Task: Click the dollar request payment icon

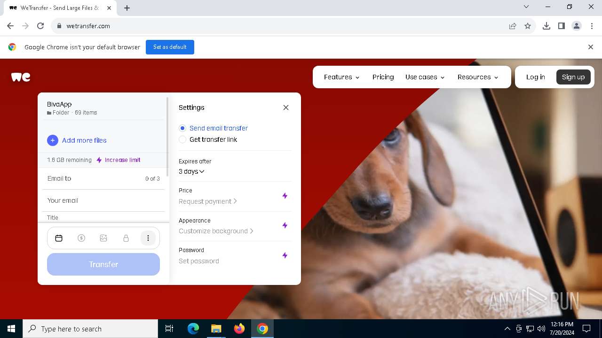Action: point(81,238)
